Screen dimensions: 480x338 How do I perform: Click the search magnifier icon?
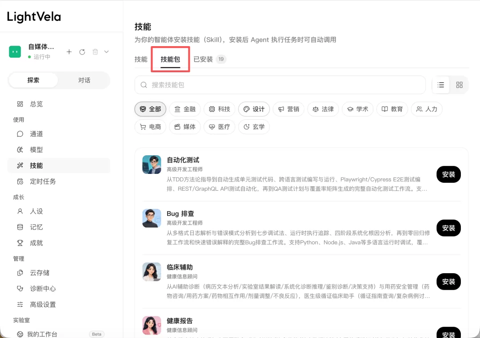click(x=144, y=85)
